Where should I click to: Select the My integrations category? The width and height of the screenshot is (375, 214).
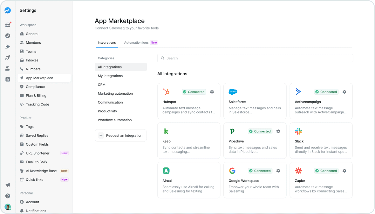coord(121,76)
